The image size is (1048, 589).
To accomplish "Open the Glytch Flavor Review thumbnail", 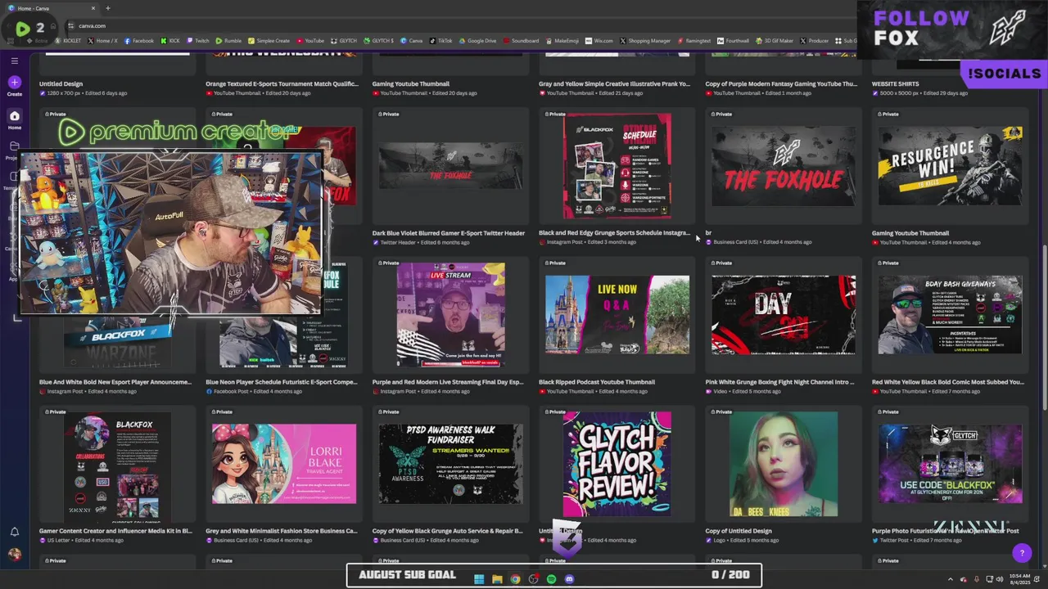I will coord(617,464).
